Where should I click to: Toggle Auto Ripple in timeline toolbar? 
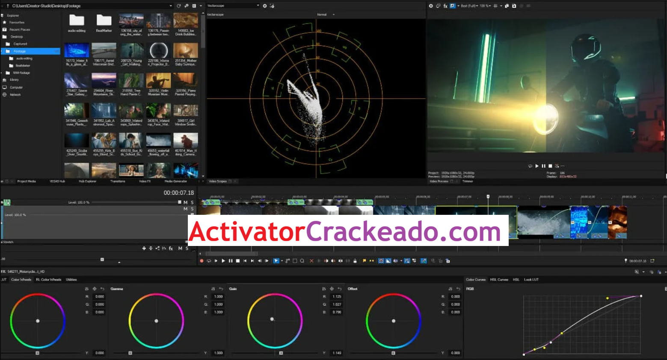tap(395, 261)
